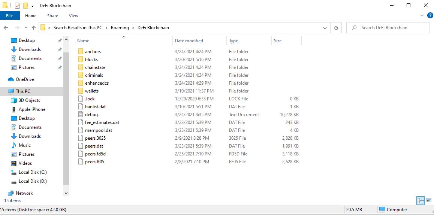Select peers.ff05 file name
The height and width of the screenshot is (215, 434).
95,161
